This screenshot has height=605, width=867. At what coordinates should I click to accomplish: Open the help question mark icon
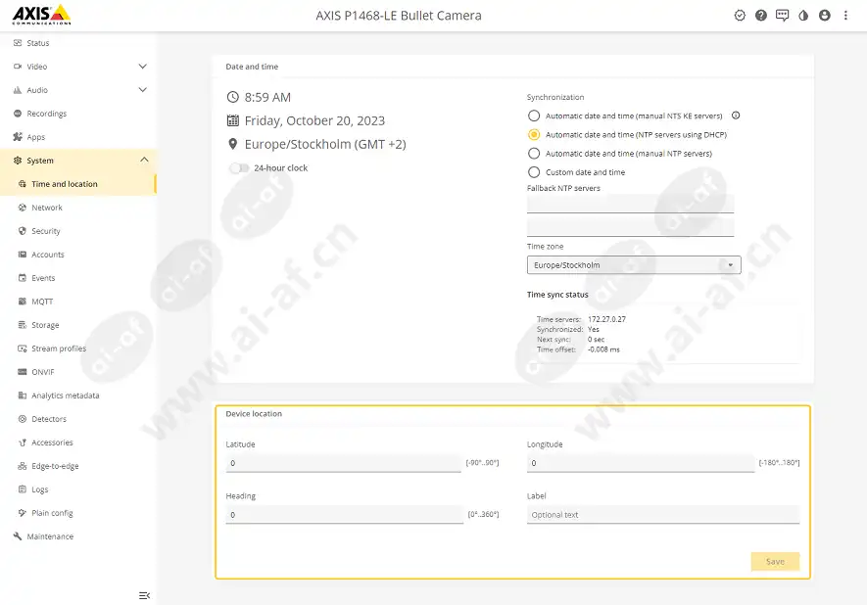[x=761, y=16]
